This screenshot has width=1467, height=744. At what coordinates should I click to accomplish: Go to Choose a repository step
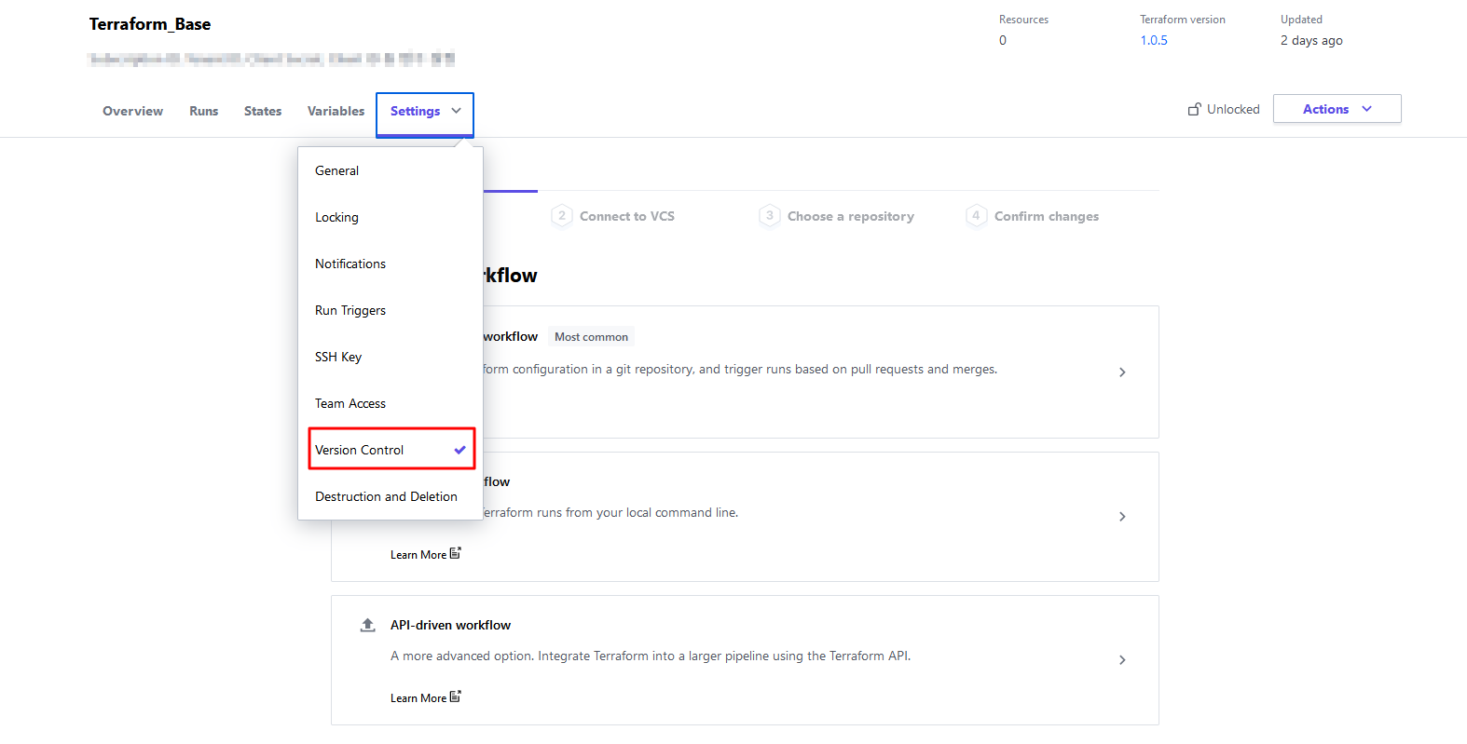coord(851,216)
